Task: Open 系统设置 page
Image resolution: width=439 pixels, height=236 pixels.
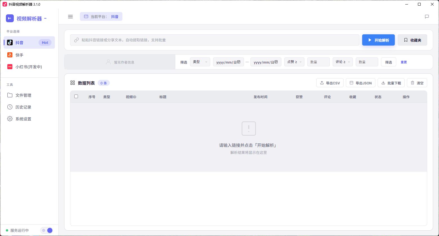Action: tap(29, 119)
